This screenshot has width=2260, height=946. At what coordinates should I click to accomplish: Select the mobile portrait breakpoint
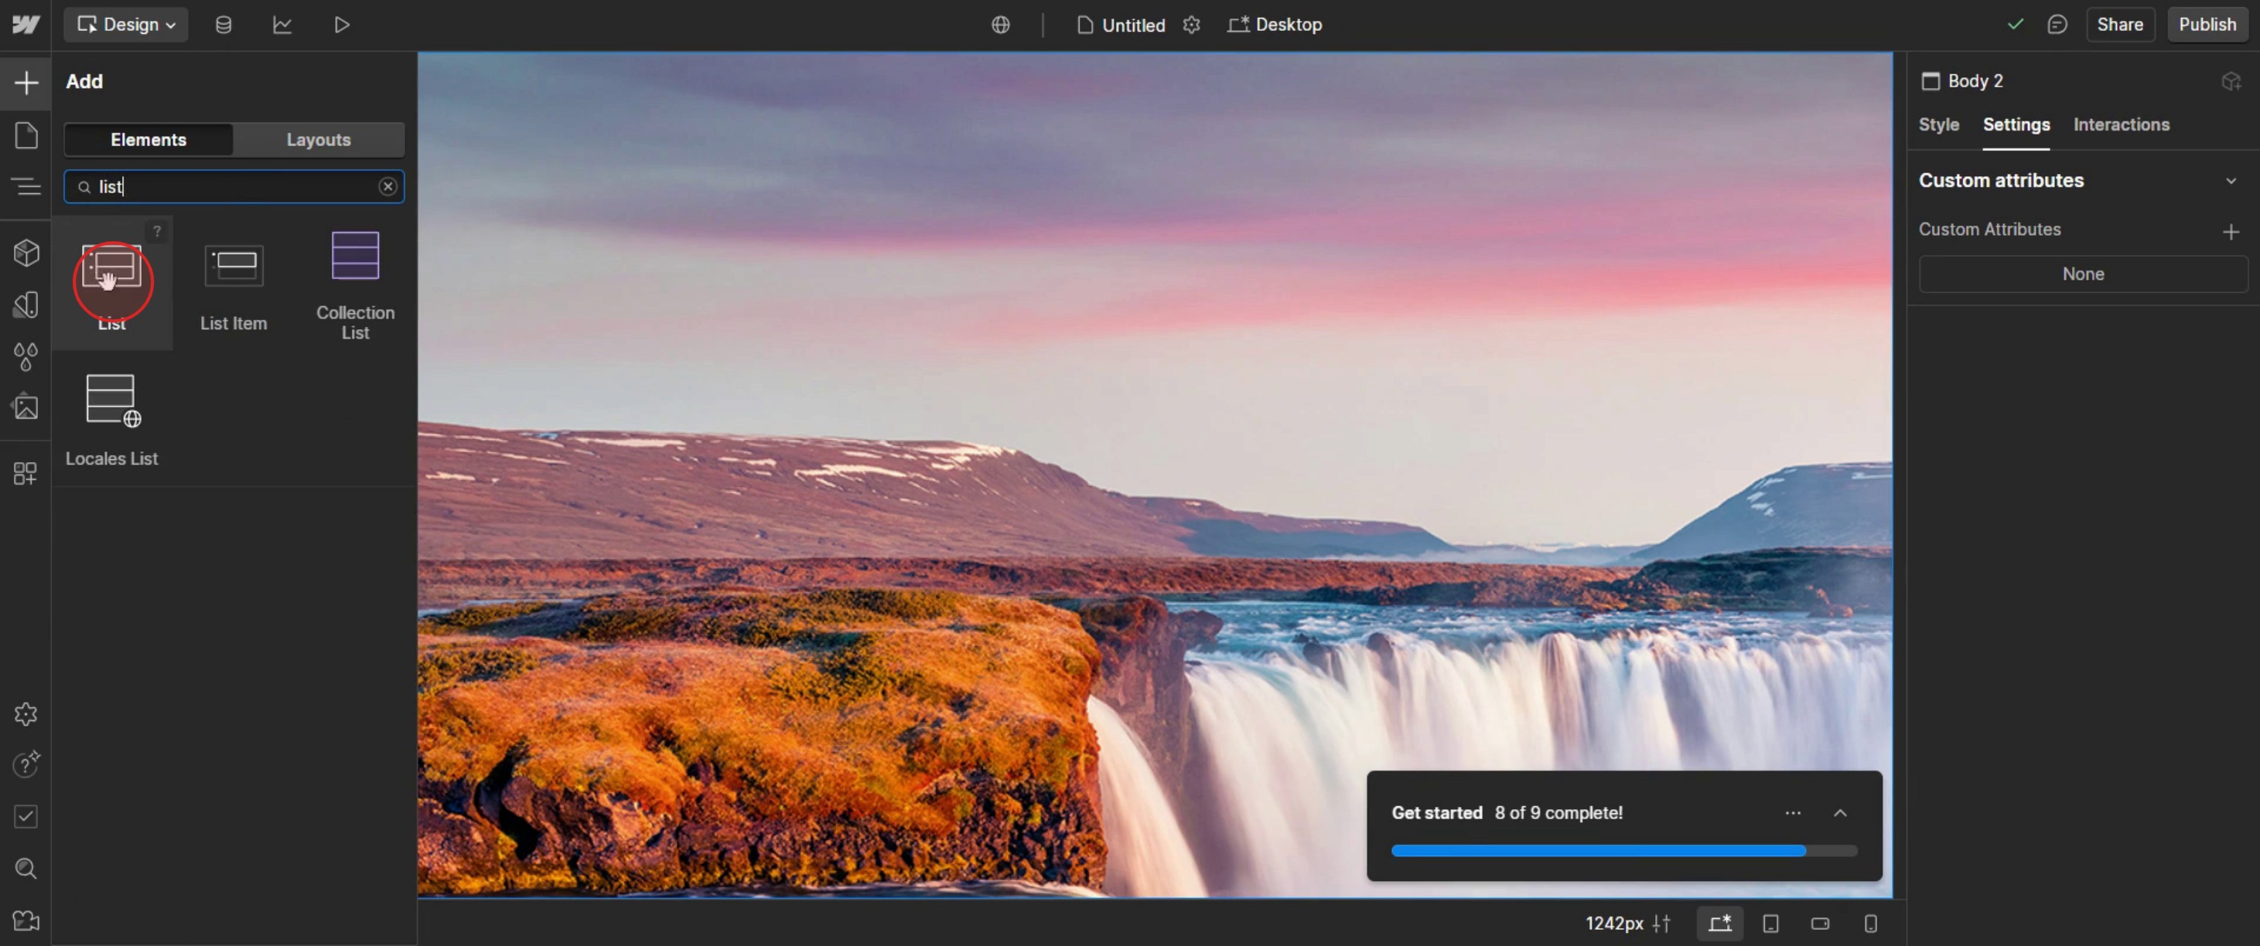(x=1870, y=924)
